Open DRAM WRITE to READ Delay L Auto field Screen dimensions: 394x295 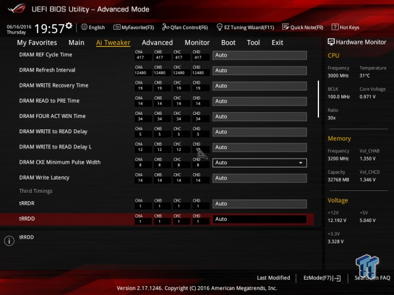coord(259,147)
